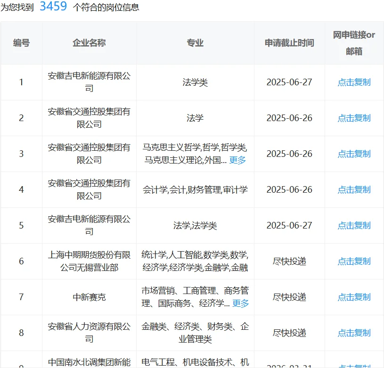384x368 pixels.
Task: Click deadline 2025-06-26 in row 4
Action: (x=289, y=189)
